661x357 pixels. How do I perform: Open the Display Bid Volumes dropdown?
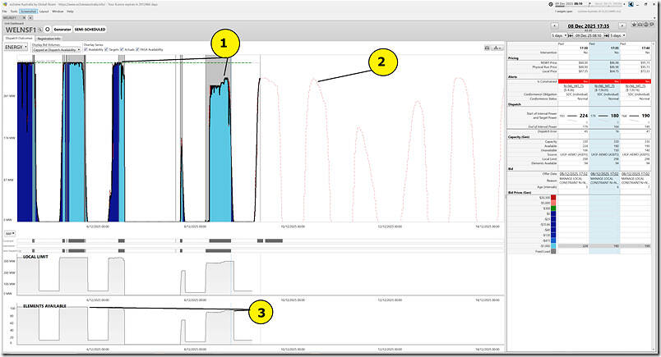pyautogui.click(x=56, y=50)
